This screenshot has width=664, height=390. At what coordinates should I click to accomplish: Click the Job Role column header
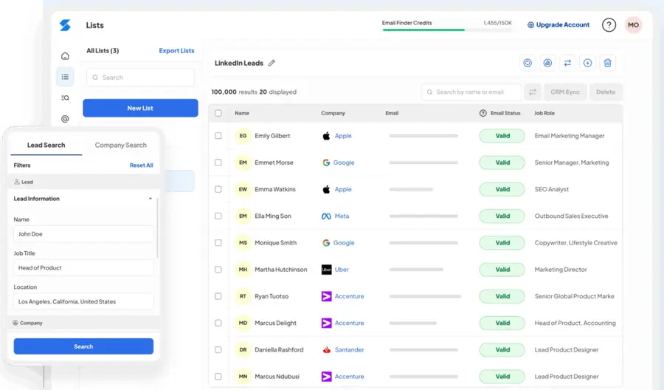[544, 113]
